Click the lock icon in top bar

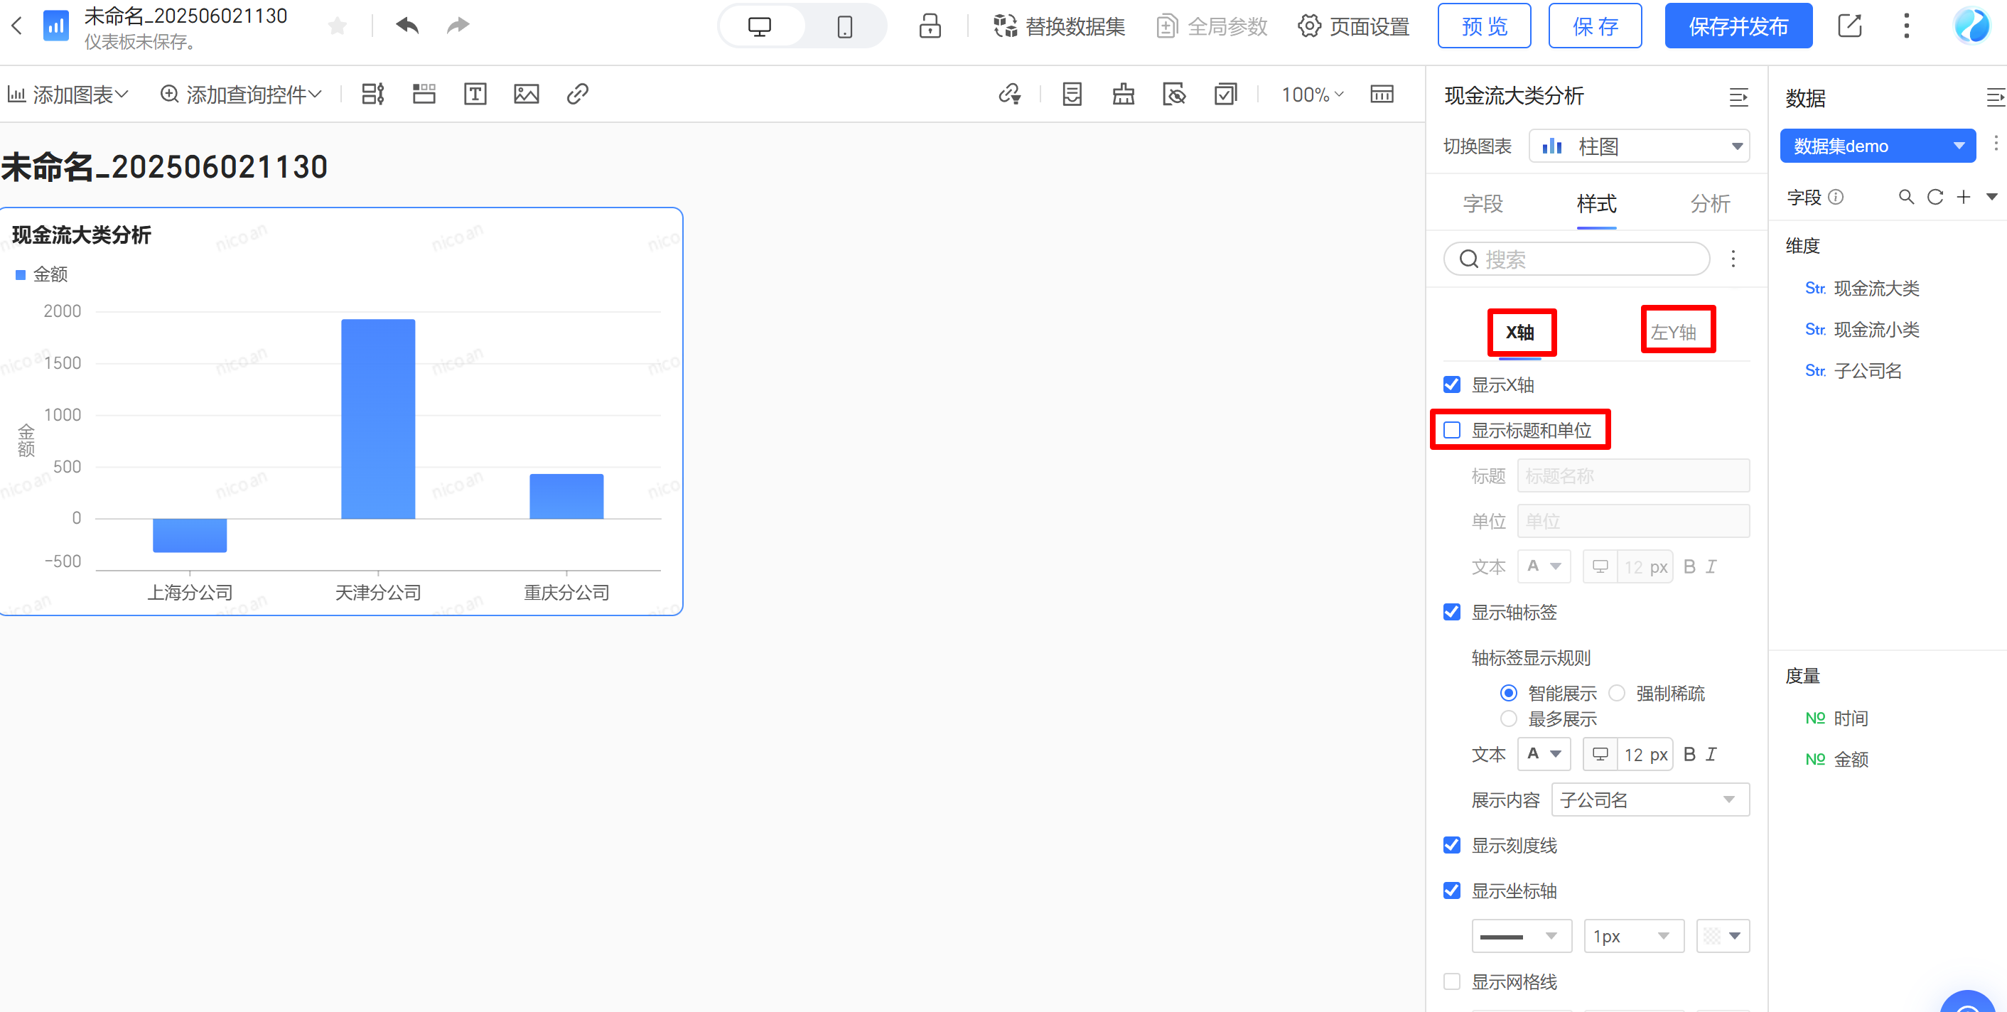[930, 26]
